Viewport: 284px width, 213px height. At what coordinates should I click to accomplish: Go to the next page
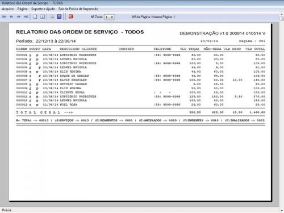tap(18, 16)
